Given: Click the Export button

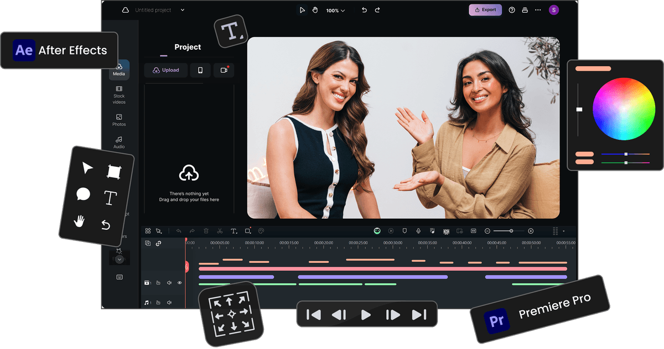Looking at the screenshot, I should pos(485,10).
